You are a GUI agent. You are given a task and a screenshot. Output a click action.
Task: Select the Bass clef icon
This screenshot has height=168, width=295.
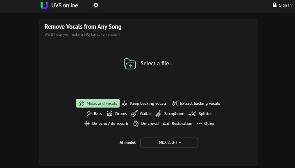pyautogui.click(x=89, y=113)
